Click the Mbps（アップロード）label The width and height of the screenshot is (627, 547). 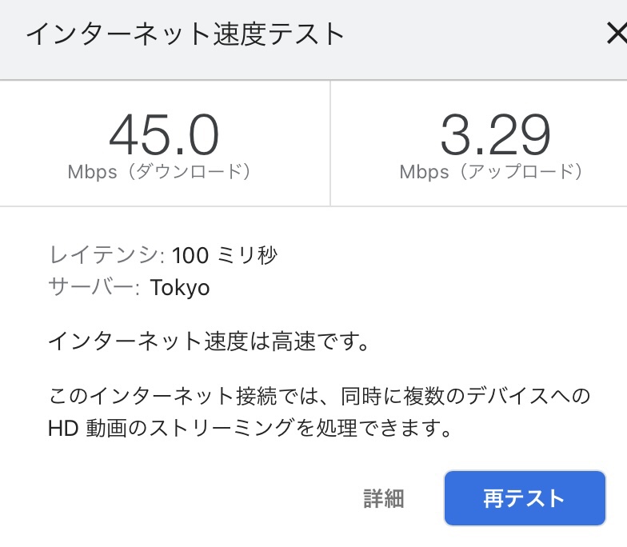pyautogui.click(x=491, y=172)
